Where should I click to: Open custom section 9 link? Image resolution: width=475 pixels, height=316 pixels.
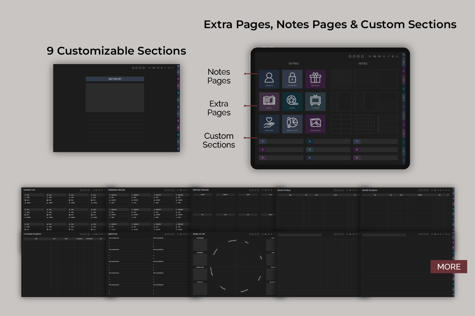(375, 158)
